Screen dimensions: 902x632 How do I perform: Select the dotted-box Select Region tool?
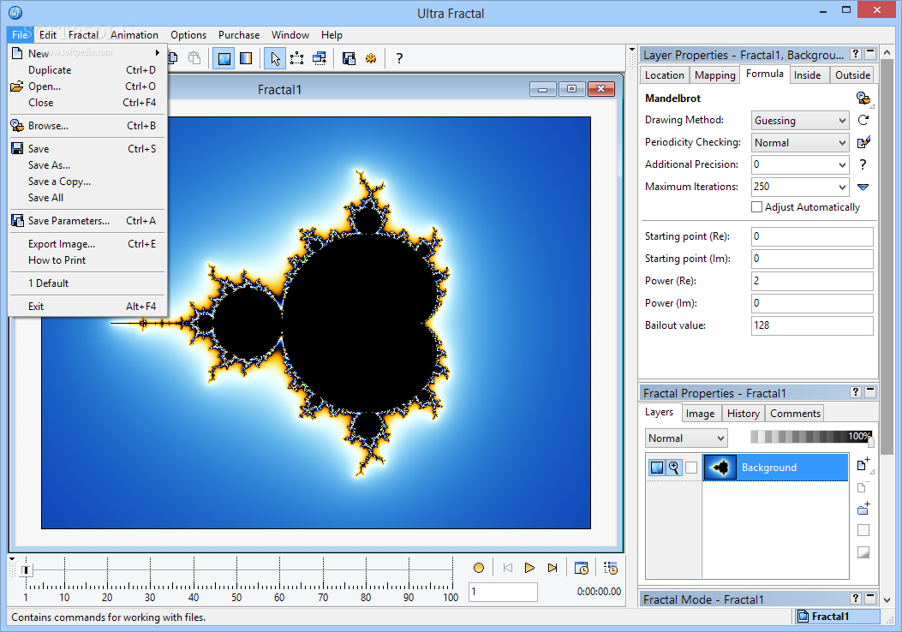coord(297,58)
